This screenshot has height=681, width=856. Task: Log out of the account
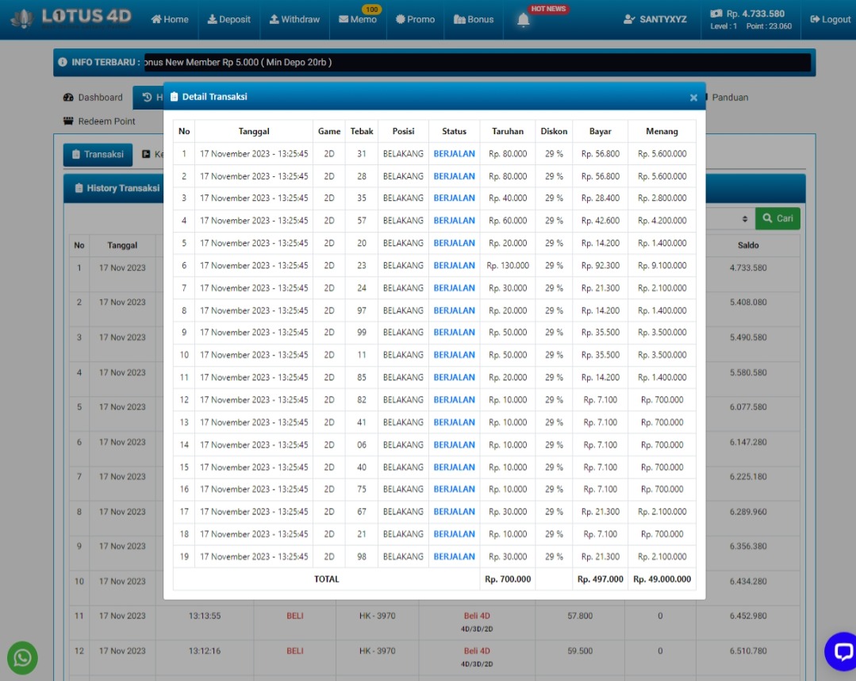click(830, 19)
